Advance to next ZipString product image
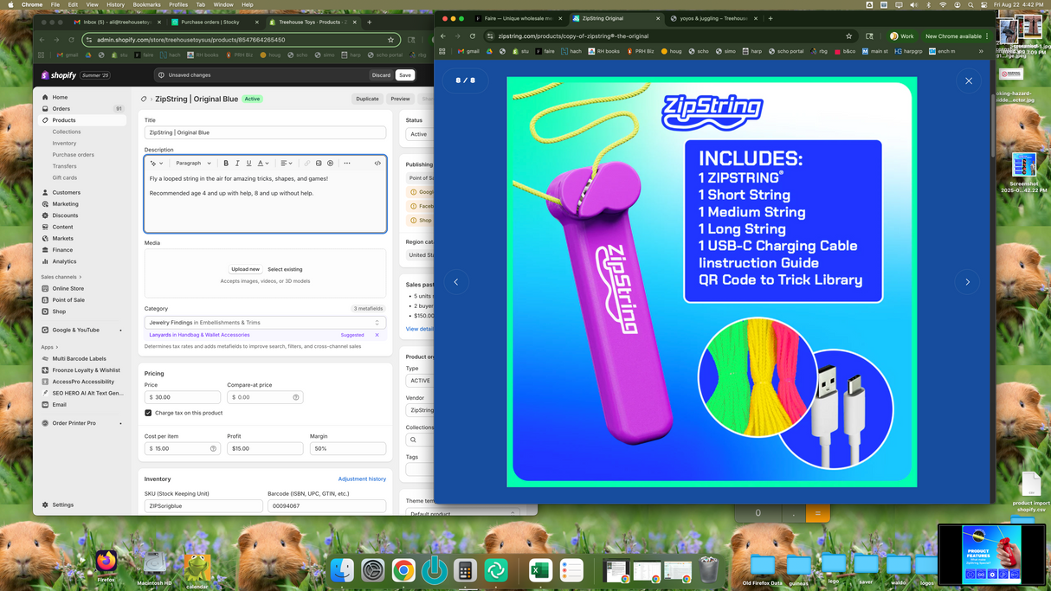The width and height of the screenshot is (1051, 591). coord(967,281)
